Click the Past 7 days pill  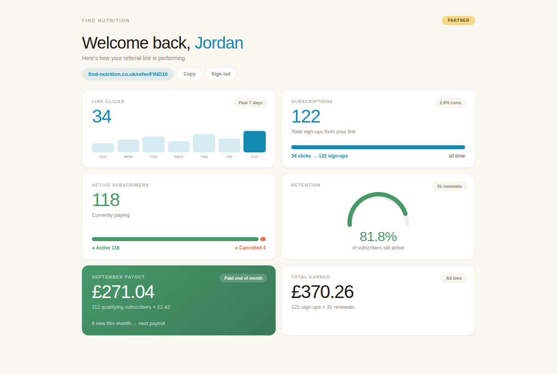point(250,103)
